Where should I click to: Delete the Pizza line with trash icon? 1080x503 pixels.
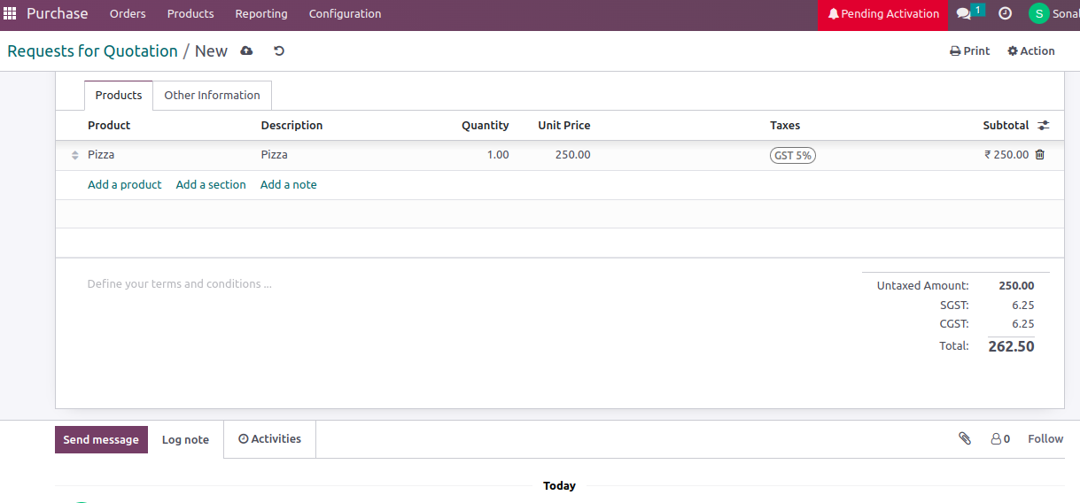tap(1040, 155)
